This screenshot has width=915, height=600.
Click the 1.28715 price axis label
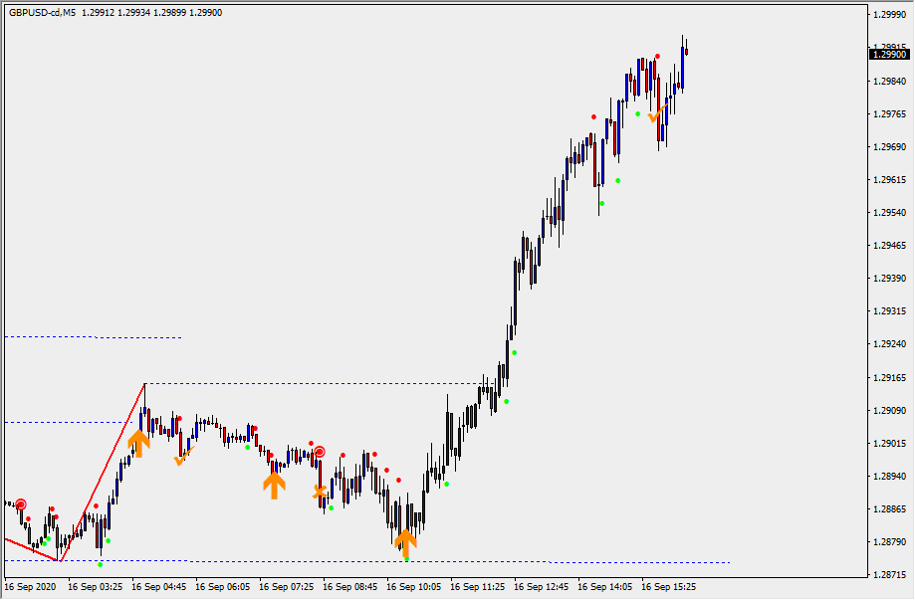[887, 575]
